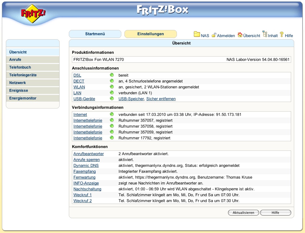305x233 pixels.
Task: Click the Hilfe question mark icon
Action: pos(282,34)
